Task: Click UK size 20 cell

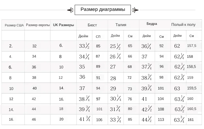Action: point(61,119)
